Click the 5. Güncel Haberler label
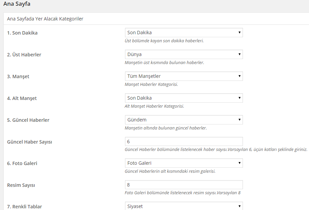The width and height of the screenshot is (309, 210). pyautogui.click(x=28, y=120)
